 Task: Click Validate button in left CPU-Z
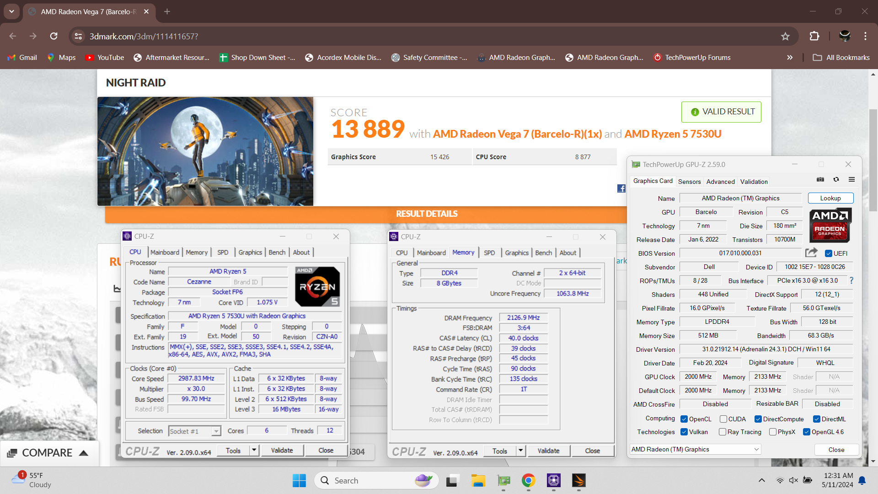pyautogui.click(x=282, y=450)
